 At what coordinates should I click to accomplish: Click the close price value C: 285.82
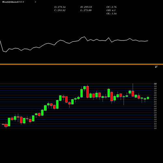tap(60, 10)
